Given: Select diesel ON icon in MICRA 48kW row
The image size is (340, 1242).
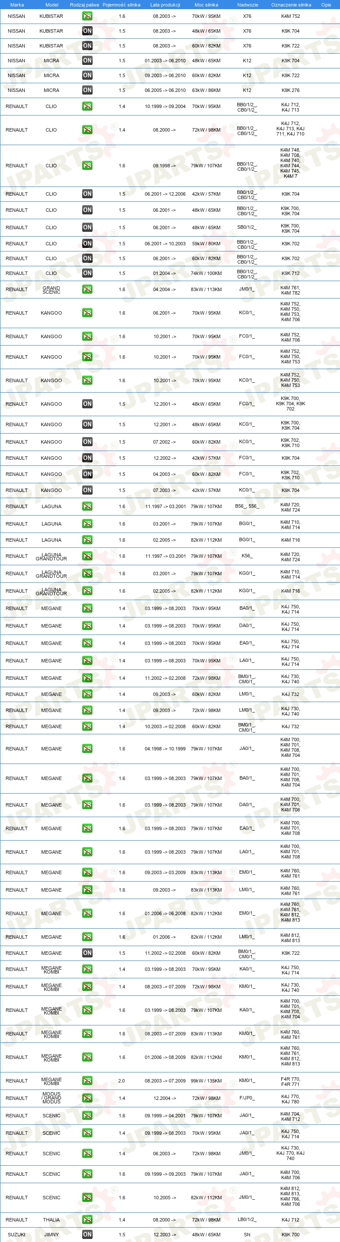Looking at the screenshot, I should click(x=87, y=61).
